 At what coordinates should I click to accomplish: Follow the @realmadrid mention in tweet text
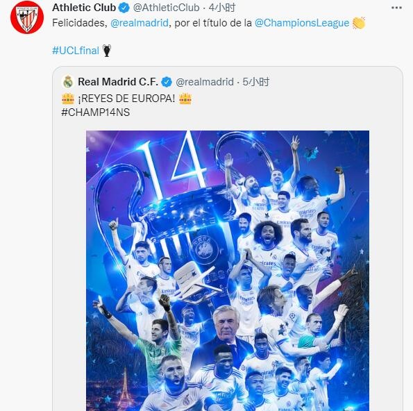(x=140, y=23)
